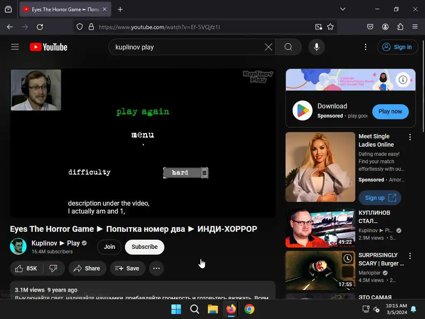Click the SURPRISINGLY SCARY video title

(x=381, y=259)
